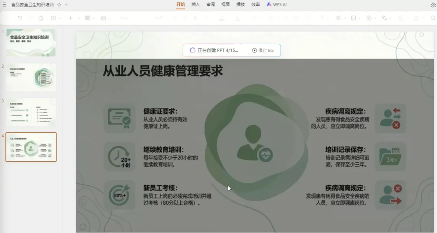Add a new slide with plus icon
The width and height of the screenshot is (437, 233).
click(x=70, y=18)
